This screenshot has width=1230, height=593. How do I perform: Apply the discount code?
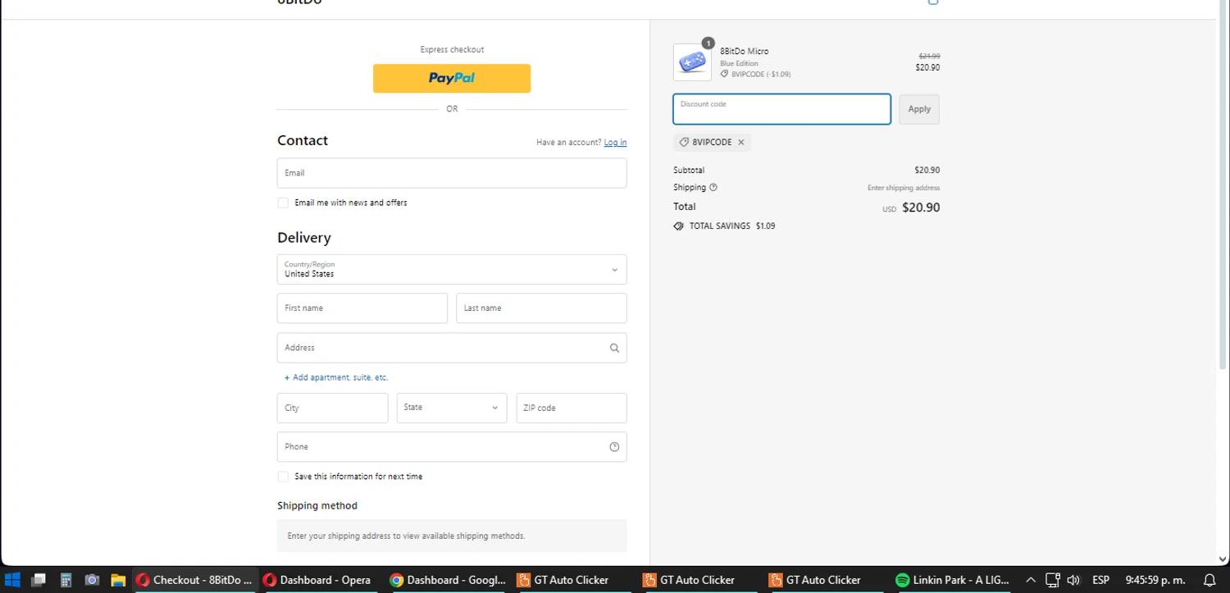[x=919, y=109]
